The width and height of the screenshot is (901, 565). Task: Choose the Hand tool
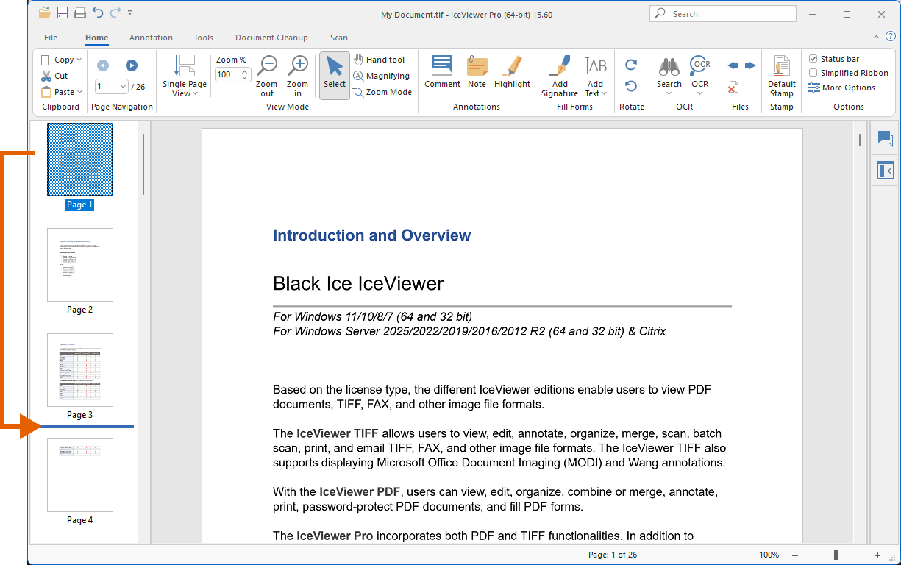pos(379,60)
